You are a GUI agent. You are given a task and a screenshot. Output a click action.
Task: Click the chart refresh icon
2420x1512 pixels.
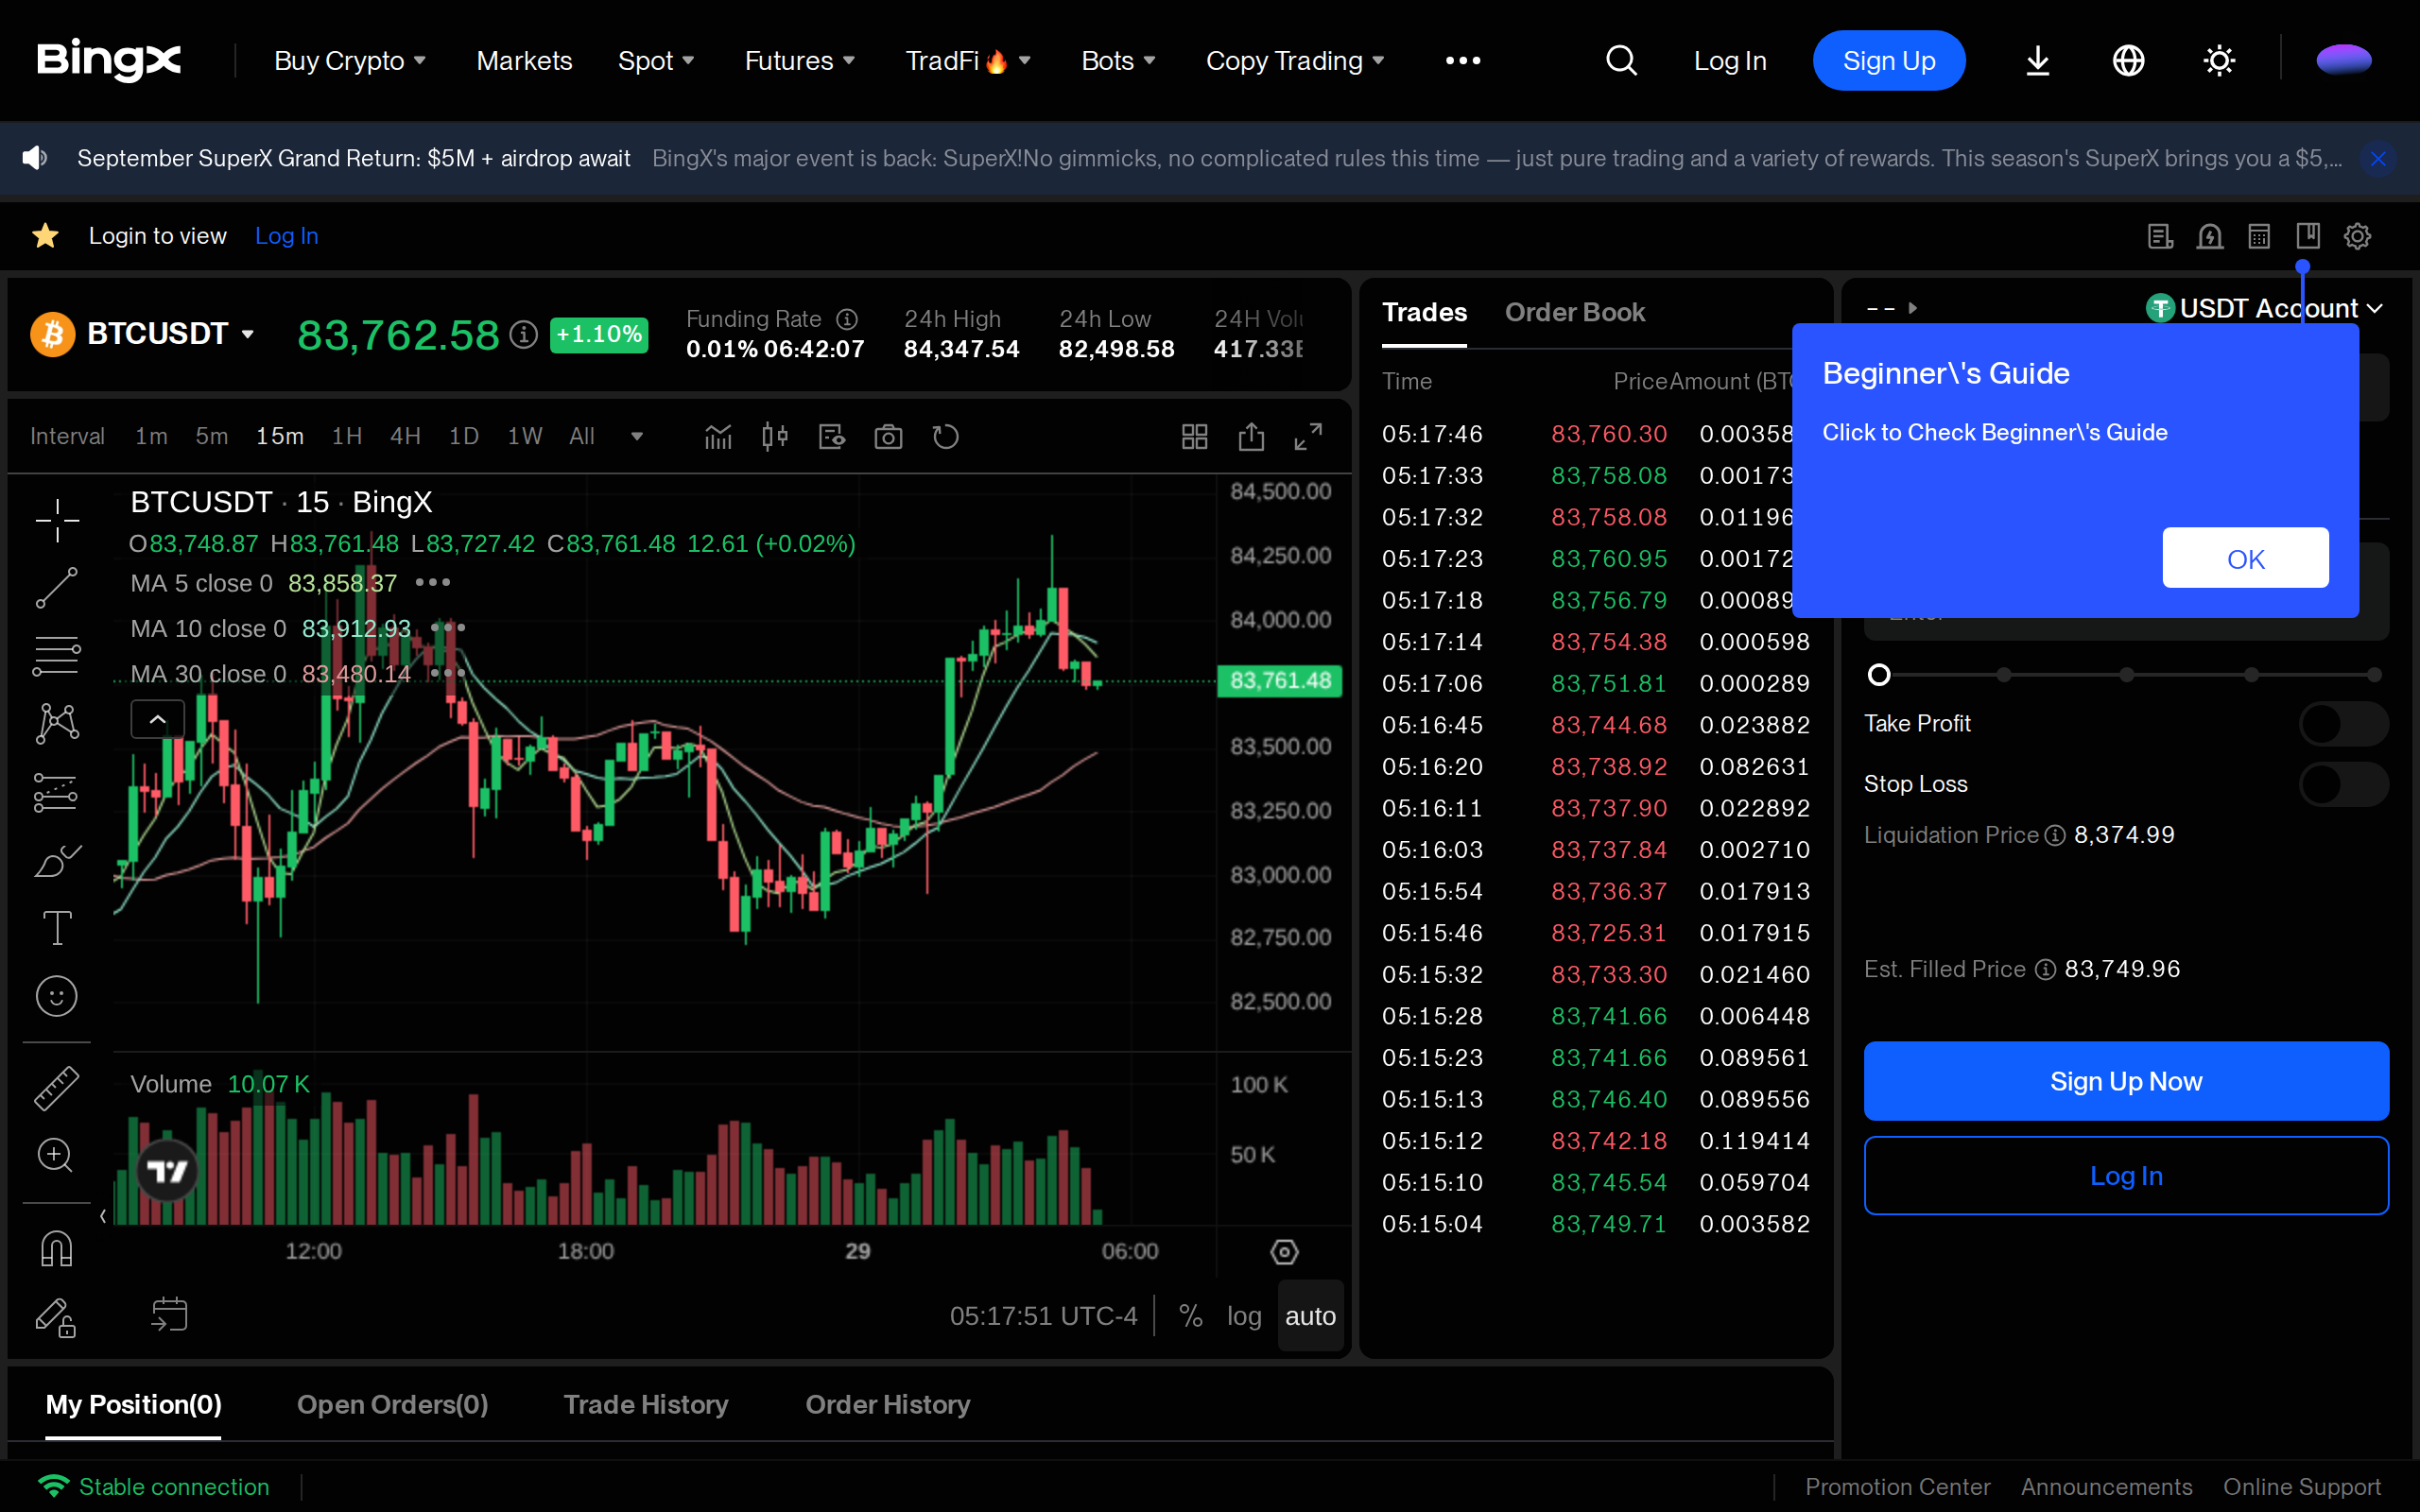945,437
